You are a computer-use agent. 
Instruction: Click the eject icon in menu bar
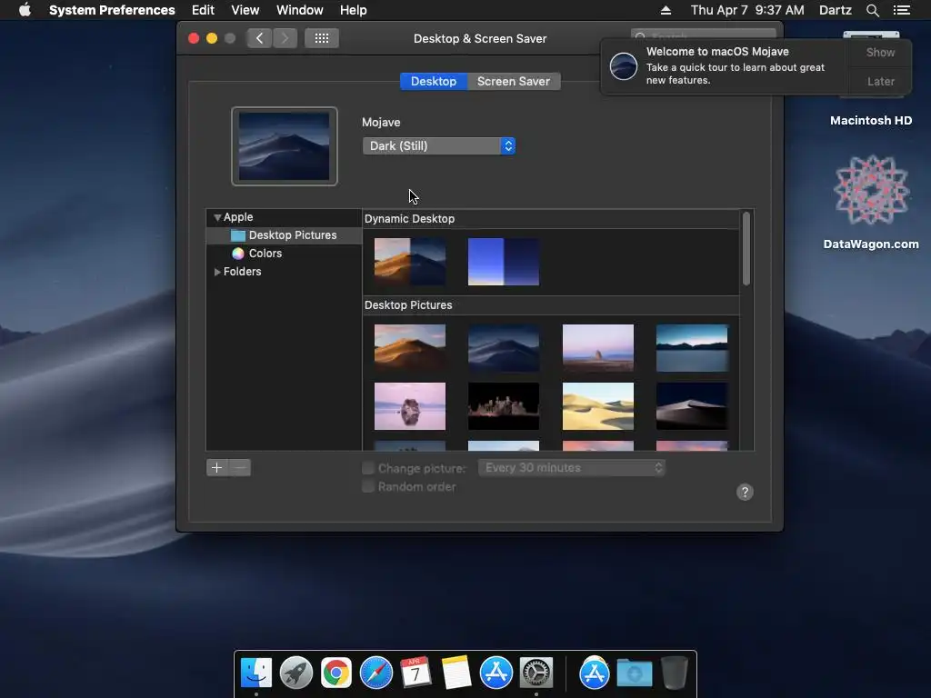click(x=666, y=10)
